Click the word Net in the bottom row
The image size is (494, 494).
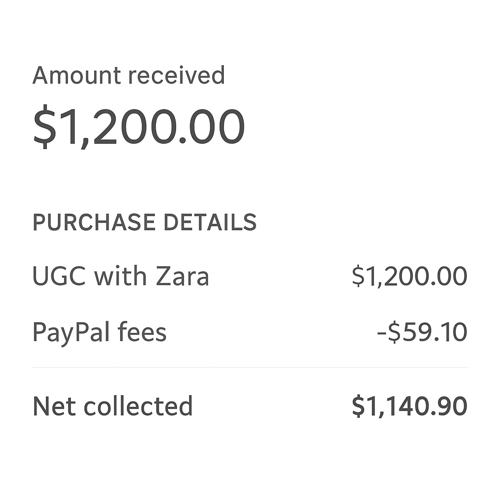54,406
